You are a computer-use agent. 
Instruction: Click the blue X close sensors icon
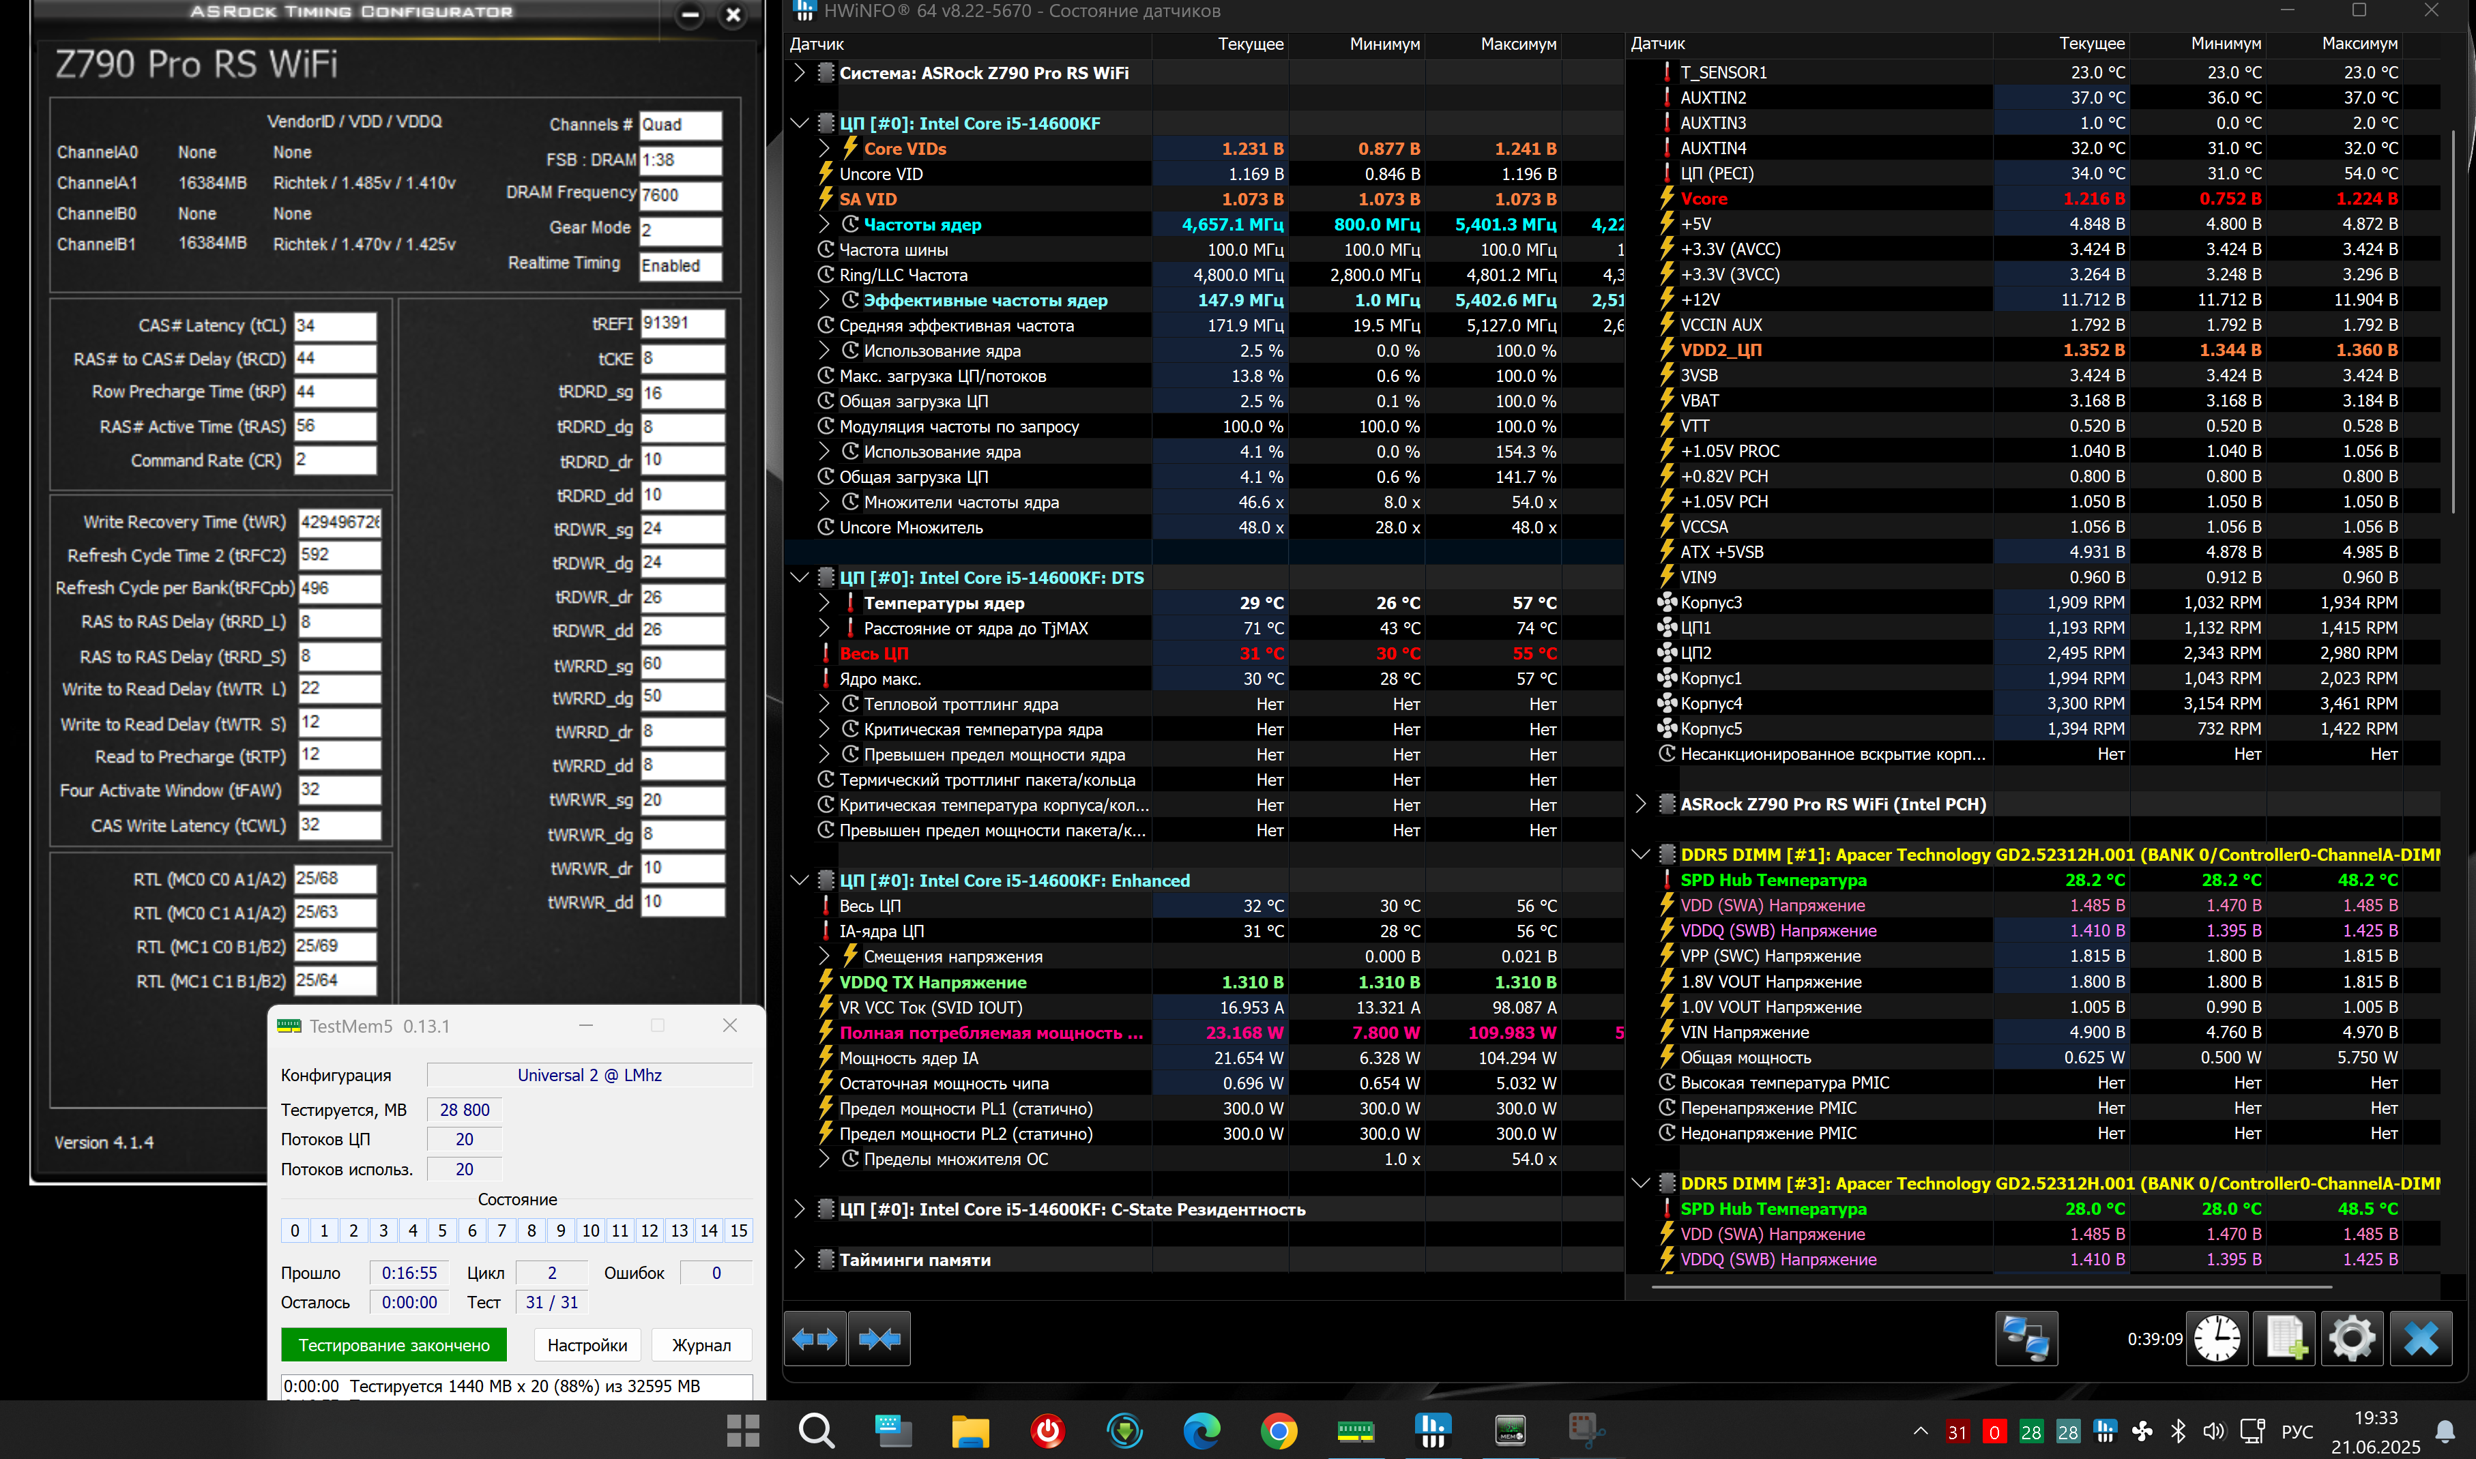pyautogui.click(x=2420, y=1338)
